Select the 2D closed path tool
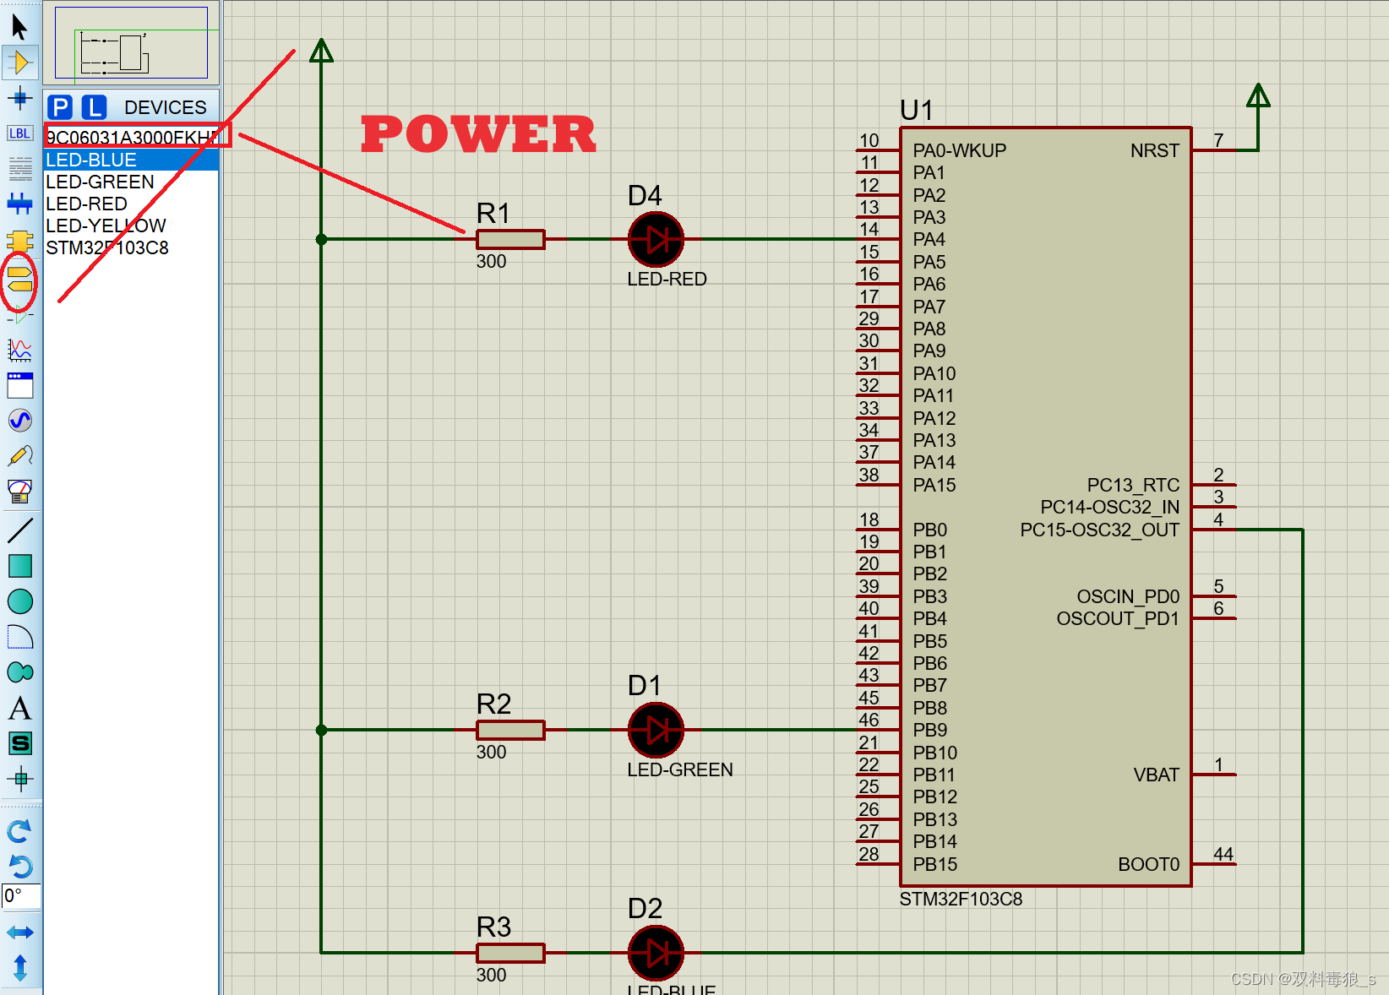Screen dimensions: 1389x995 [19, 672]
